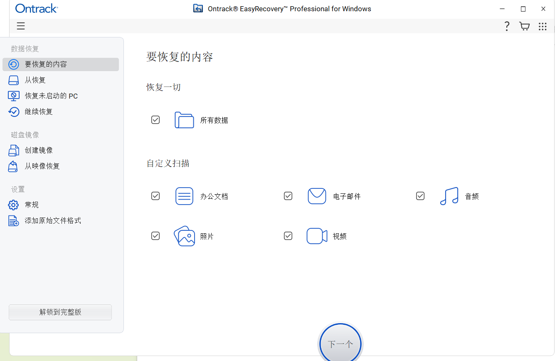Image resolution: width=555 pixels, height=361 pixels.
Task: Click the 视频 label
Action: point(340,236)
